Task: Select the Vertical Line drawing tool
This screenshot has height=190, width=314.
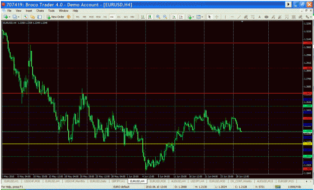Action: (x=225, y=17)
